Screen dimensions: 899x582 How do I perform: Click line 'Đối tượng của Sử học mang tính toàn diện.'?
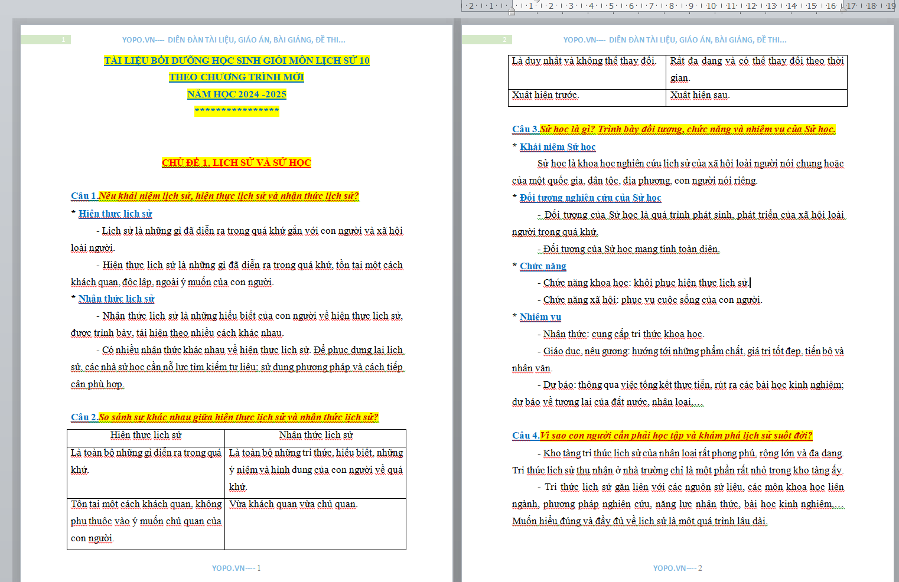tap(628, 249)
